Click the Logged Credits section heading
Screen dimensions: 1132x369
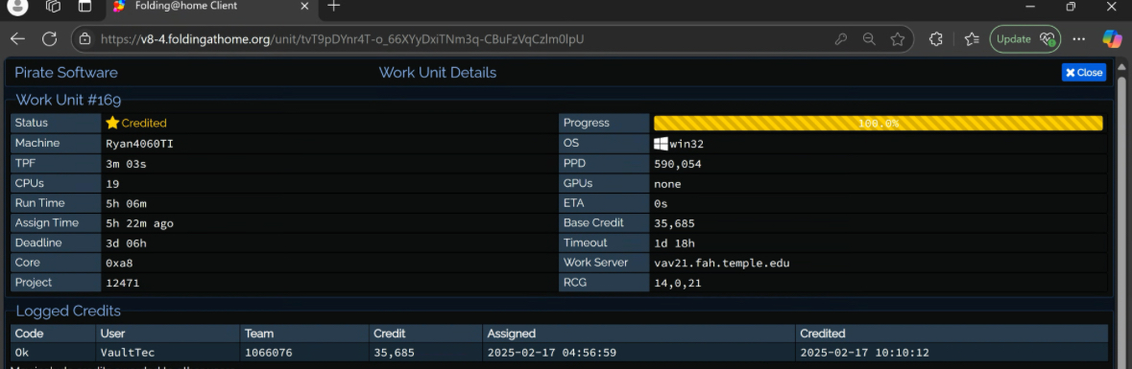coord(68,311)
